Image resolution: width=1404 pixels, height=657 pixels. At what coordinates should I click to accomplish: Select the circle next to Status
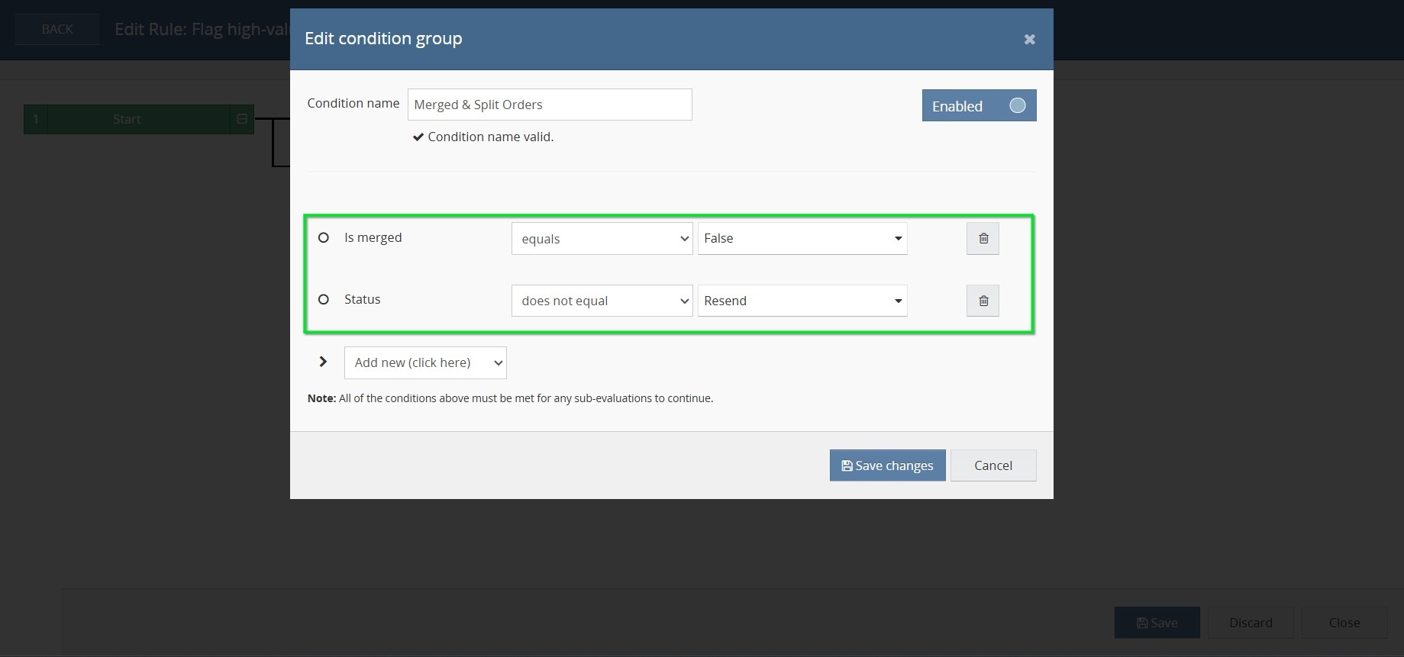coord(324,299)
